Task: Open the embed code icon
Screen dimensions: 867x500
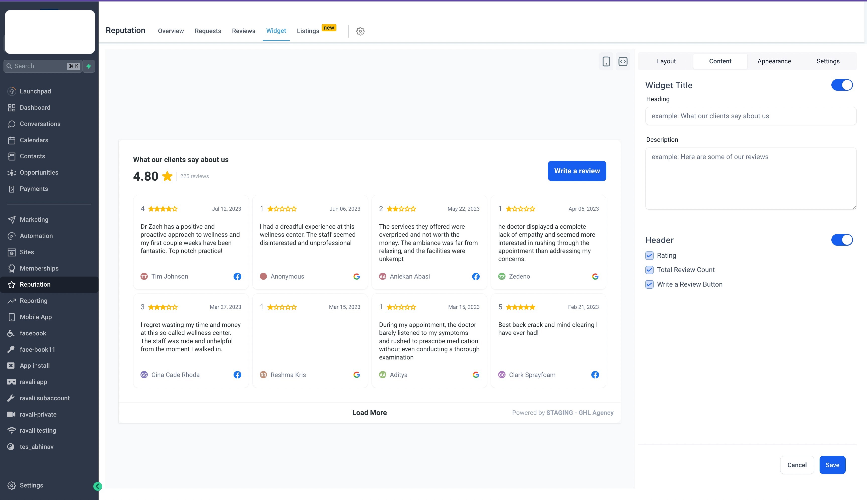Action: 623,61
